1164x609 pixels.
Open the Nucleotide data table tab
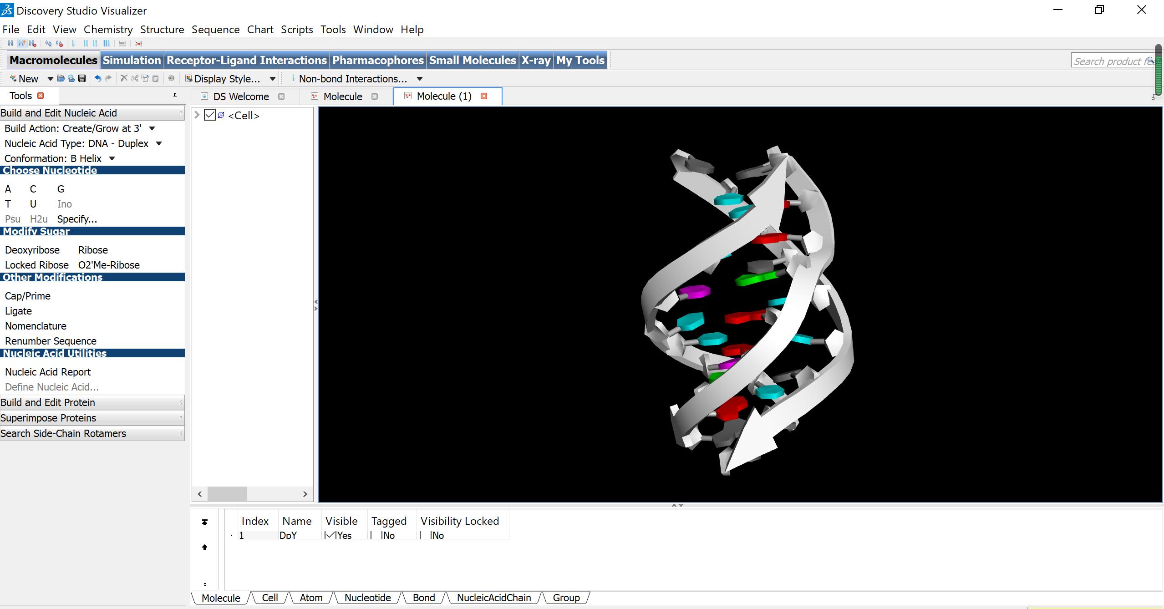[367, 598]
